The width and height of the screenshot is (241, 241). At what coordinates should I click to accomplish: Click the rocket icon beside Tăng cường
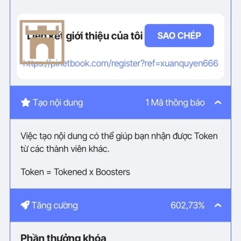pos(25,205)
